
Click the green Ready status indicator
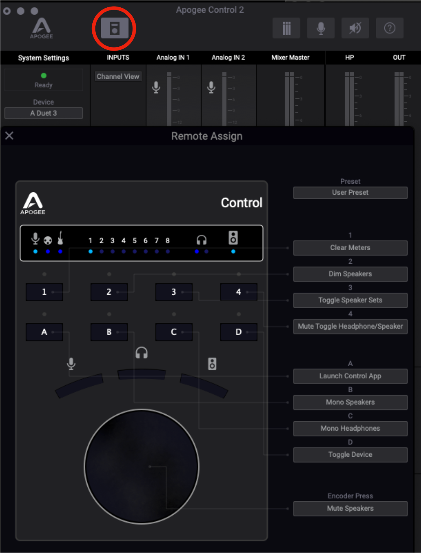tap(44, 76)
